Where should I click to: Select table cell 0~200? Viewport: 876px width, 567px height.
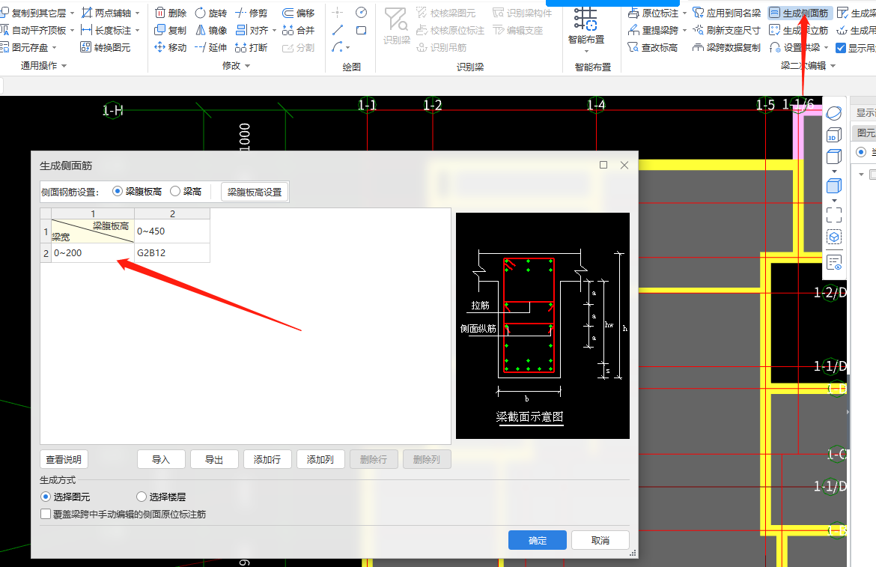[x=93, y=252]
